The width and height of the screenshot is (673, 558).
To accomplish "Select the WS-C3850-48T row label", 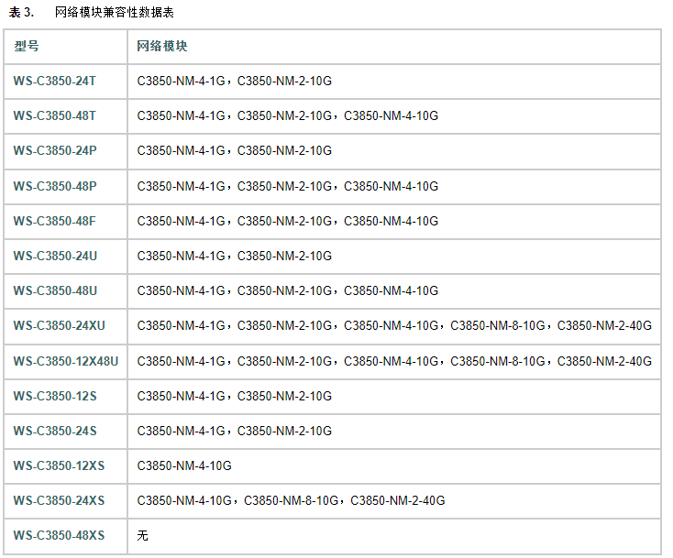I will coord(55,115).
